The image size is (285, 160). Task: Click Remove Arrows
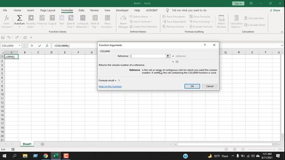tap(173, 27)
